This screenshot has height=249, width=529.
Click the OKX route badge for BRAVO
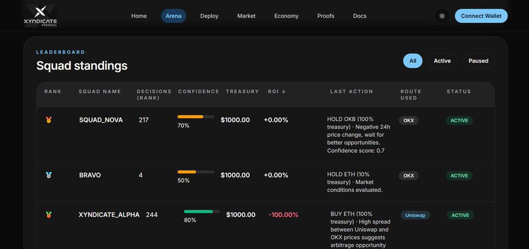tap(409, 176)
